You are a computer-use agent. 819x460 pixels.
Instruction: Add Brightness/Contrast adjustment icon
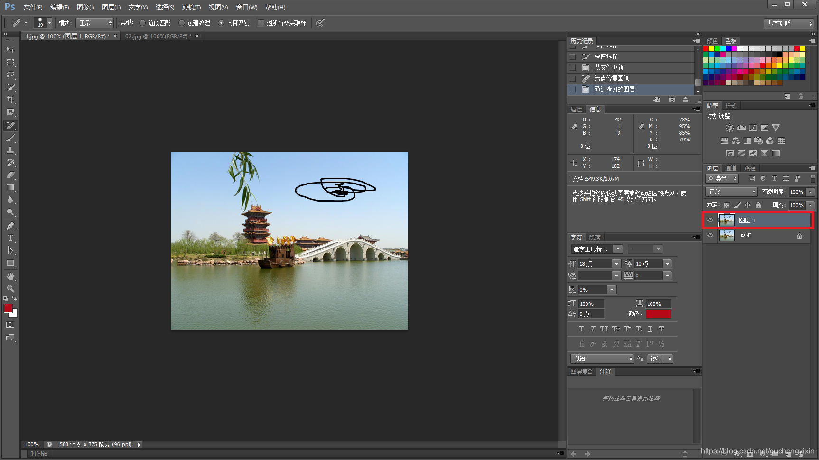point(730,128)
